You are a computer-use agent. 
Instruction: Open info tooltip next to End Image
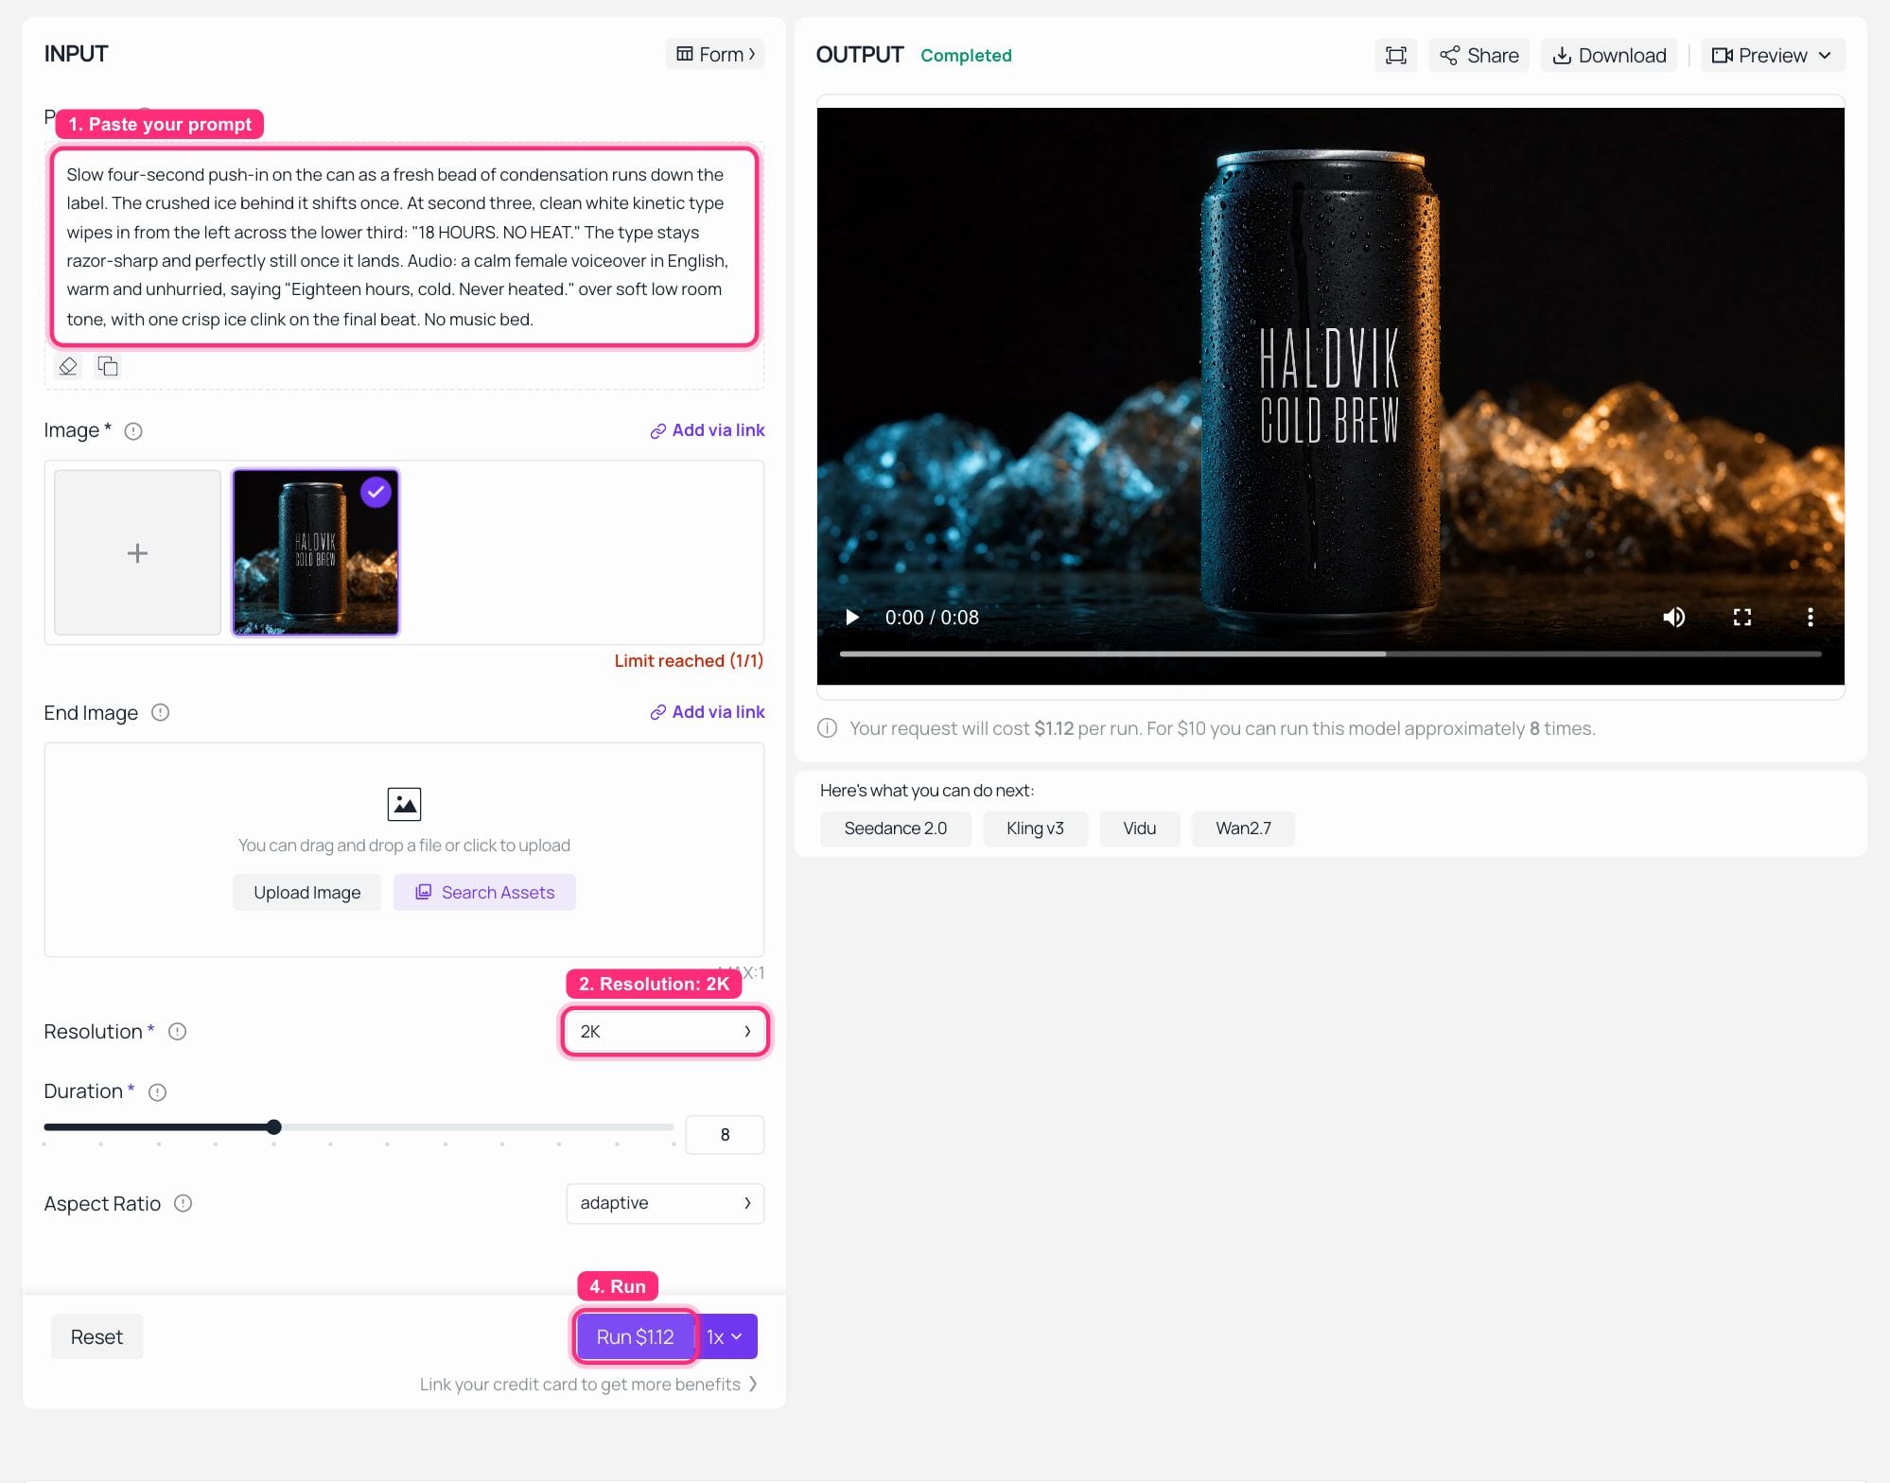click(161, 712)
